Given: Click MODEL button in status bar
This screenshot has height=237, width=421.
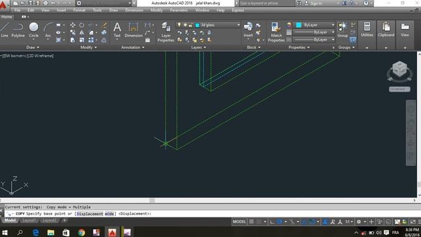Looking at the screenshot, I should tap(239, 222).
